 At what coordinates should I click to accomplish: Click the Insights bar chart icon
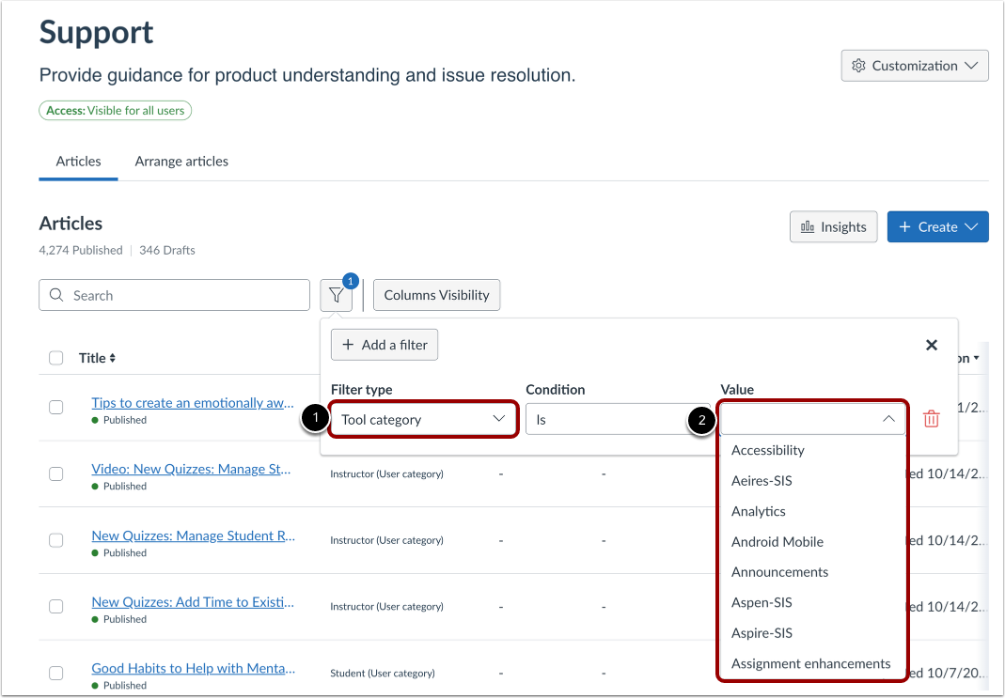(x=809, y=226)
